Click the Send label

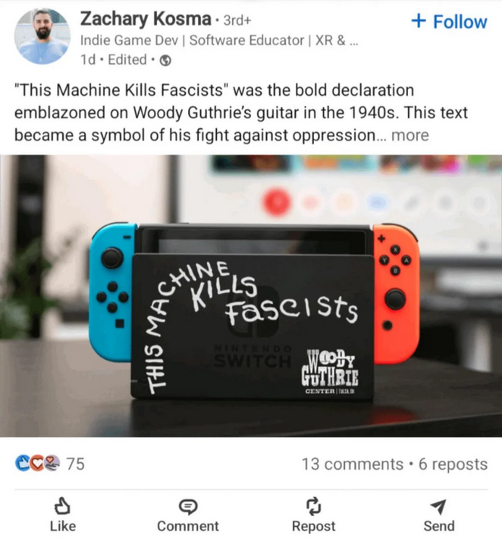pos(439,526)
